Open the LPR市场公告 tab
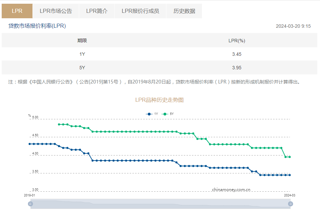 click(56, 11)
